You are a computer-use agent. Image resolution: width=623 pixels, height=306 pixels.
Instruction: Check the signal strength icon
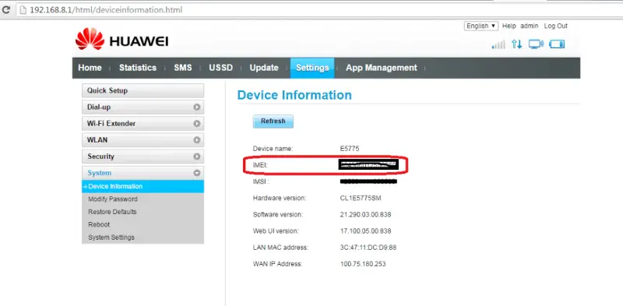pos(498,44)
